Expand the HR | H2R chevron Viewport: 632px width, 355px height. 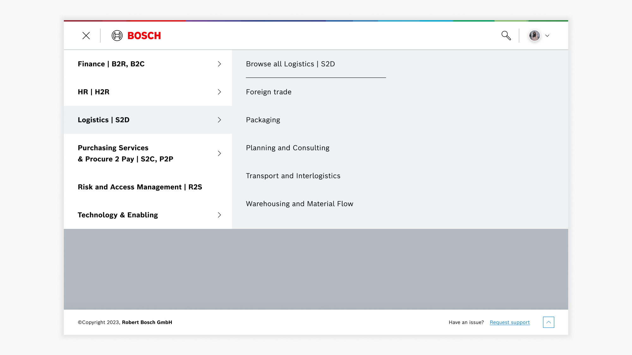point(219,92)
